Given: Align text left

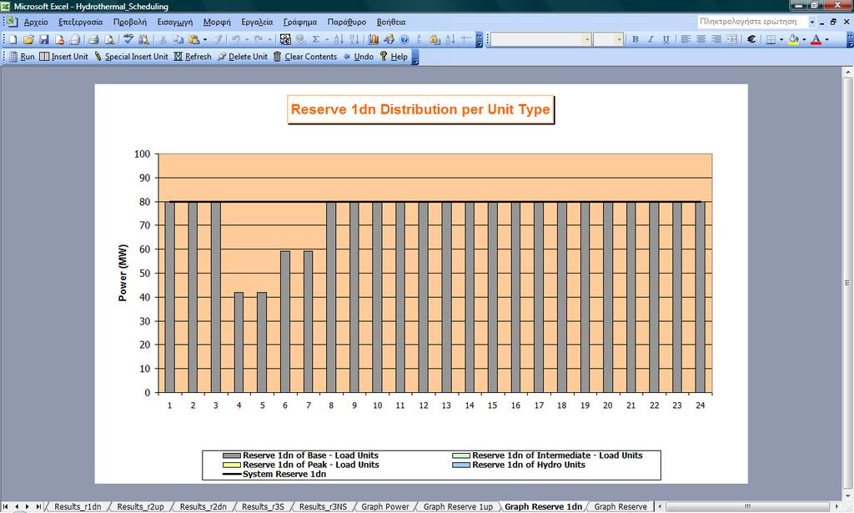Looking at the screenshot, I should coord(686,39).
